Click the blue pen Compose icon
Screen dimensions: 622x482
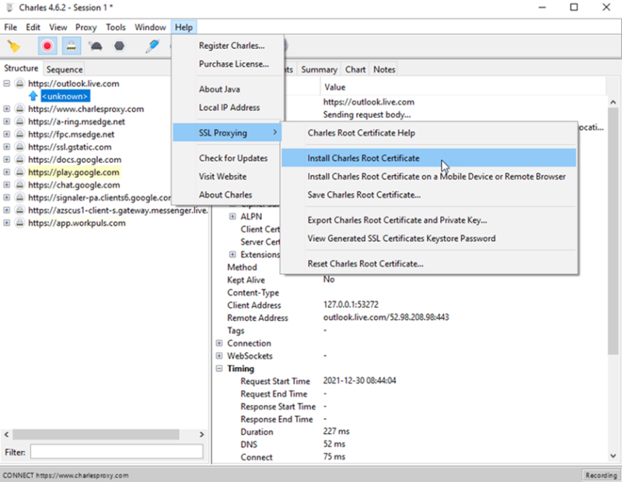152,46
